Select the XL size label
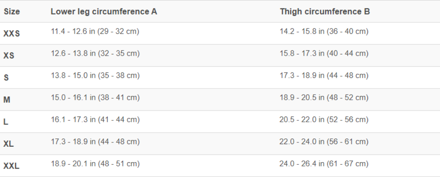Viewport: 440px width, 177px height. [x=9, y=144]
